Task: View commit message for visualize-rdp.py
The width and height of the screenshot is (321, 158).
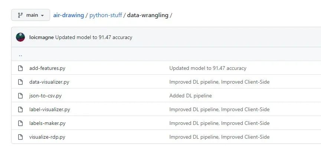Action: pos(219,137)
